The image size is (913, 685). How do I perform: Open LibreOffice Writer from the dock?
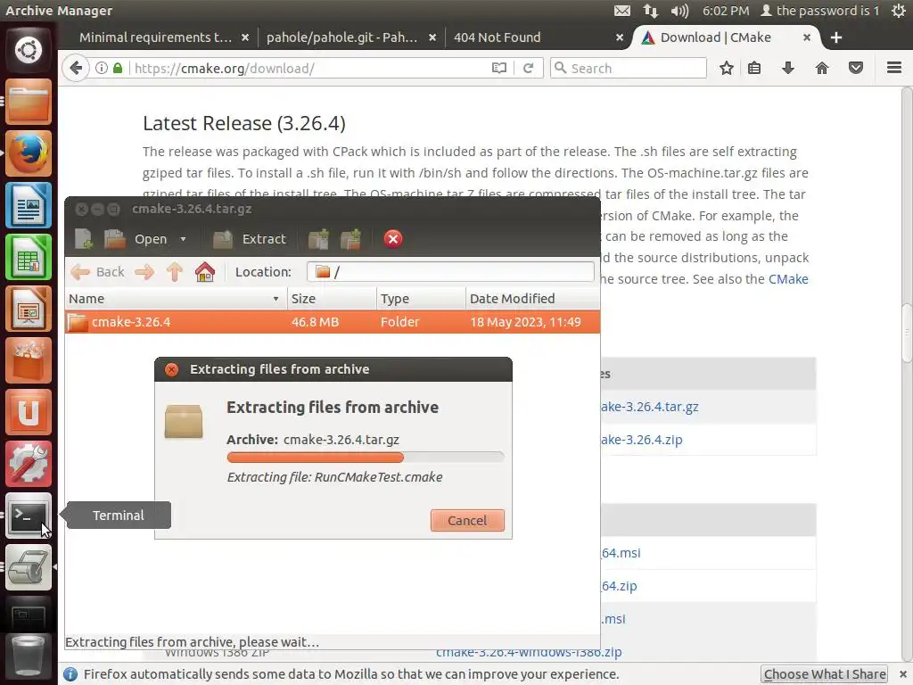click(28, 205)
